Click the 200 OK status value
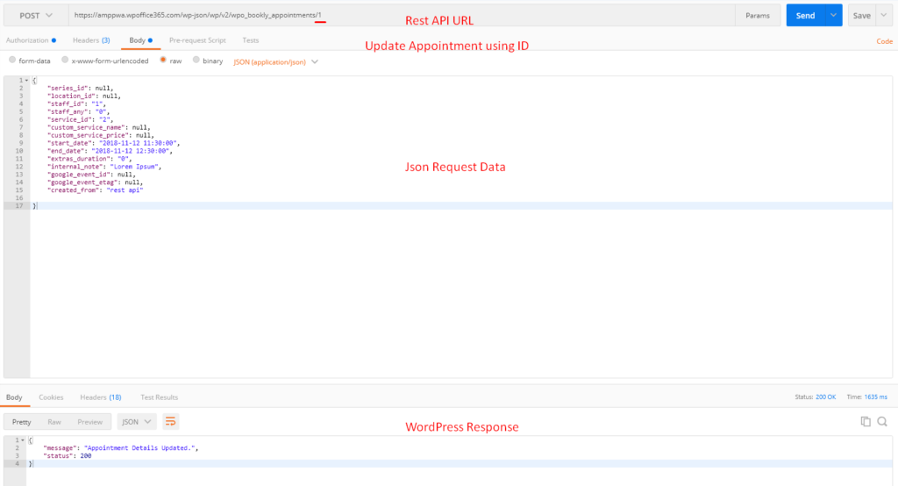 826,397
